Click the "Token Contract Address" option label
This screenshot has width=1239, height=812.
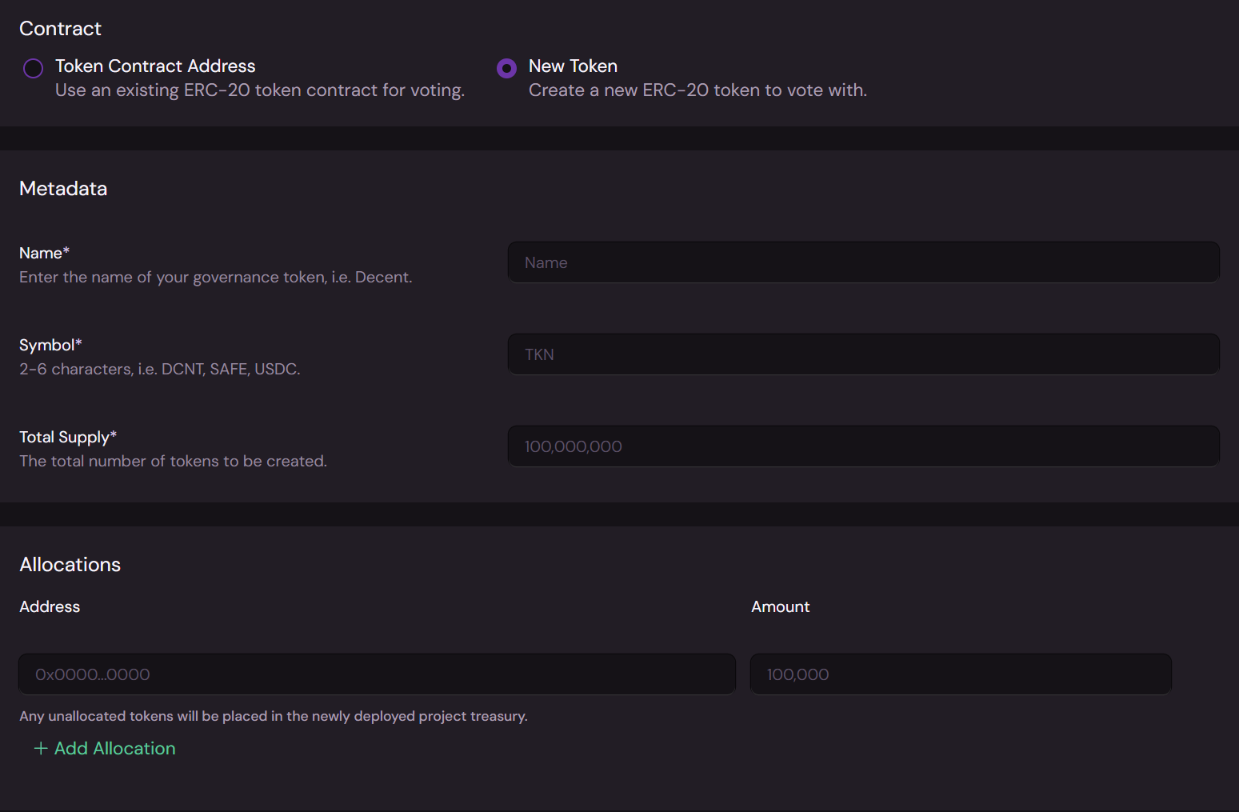click(155, 66)
